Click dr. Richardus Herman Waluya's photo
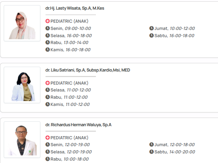Screen dimensions: 218x163 (x=22, y=140)
